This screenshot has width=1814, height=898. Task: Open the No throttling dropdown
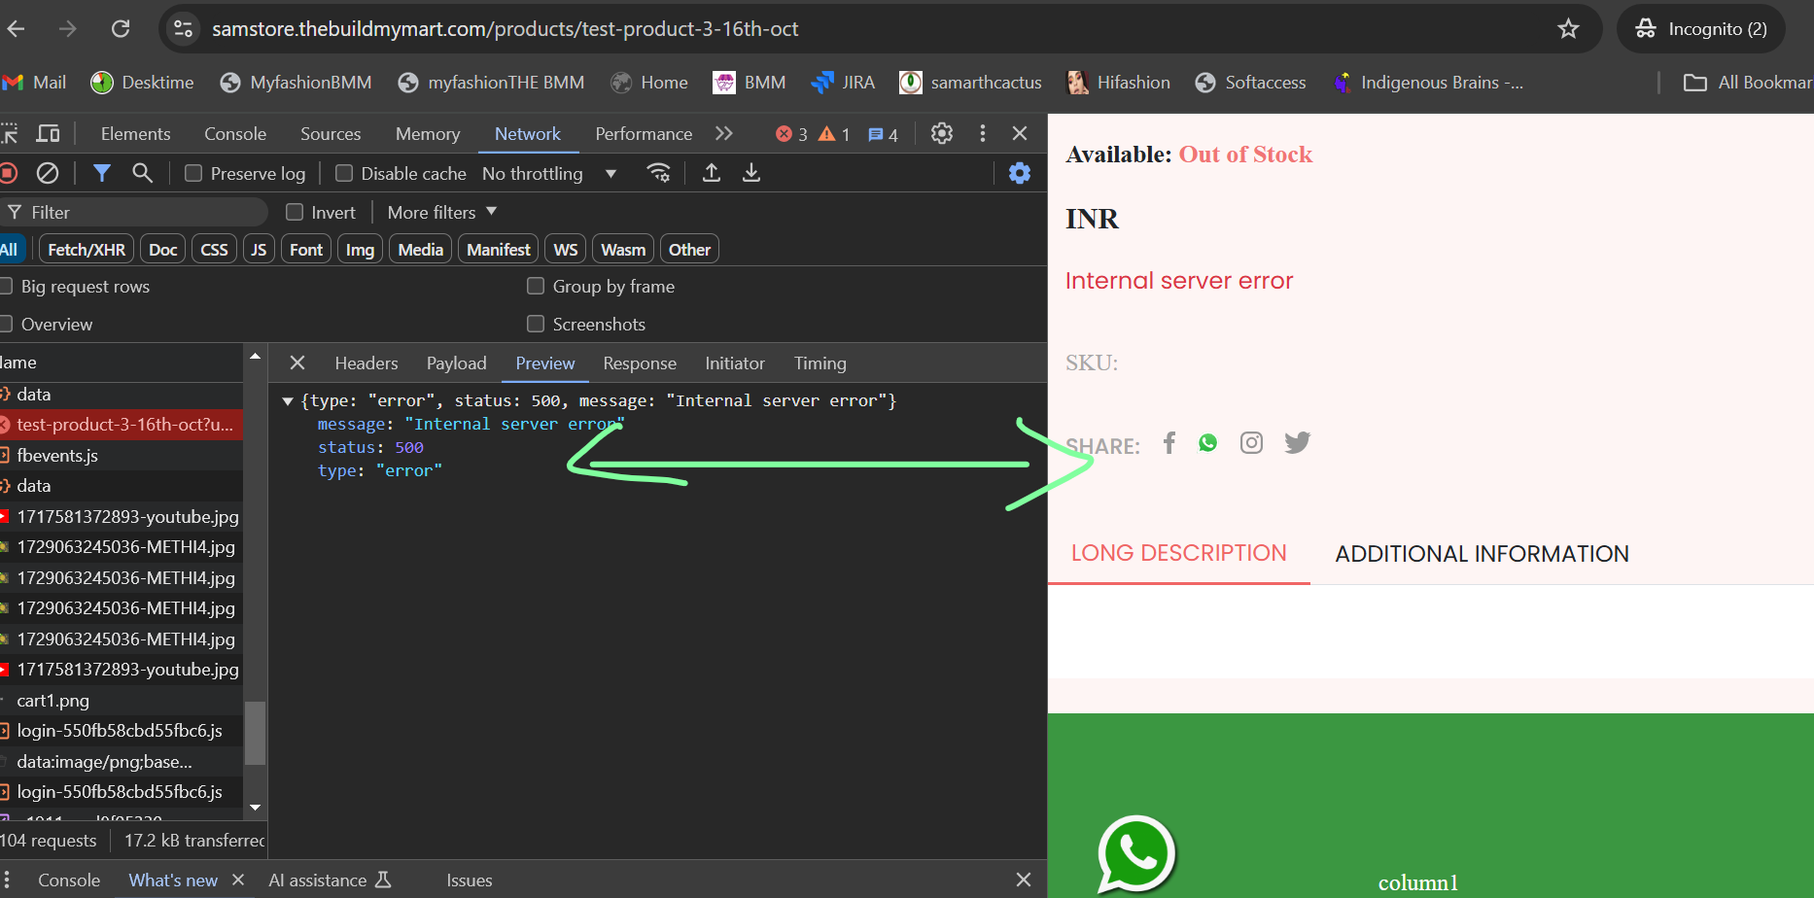[549, 173]
